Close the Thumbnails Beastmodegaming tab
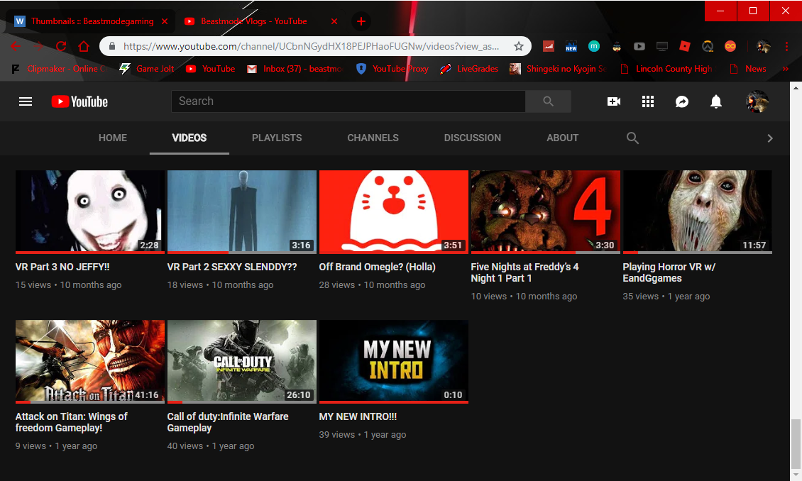The height and width of the screenshot is (481, 802). tap(165, 21)
